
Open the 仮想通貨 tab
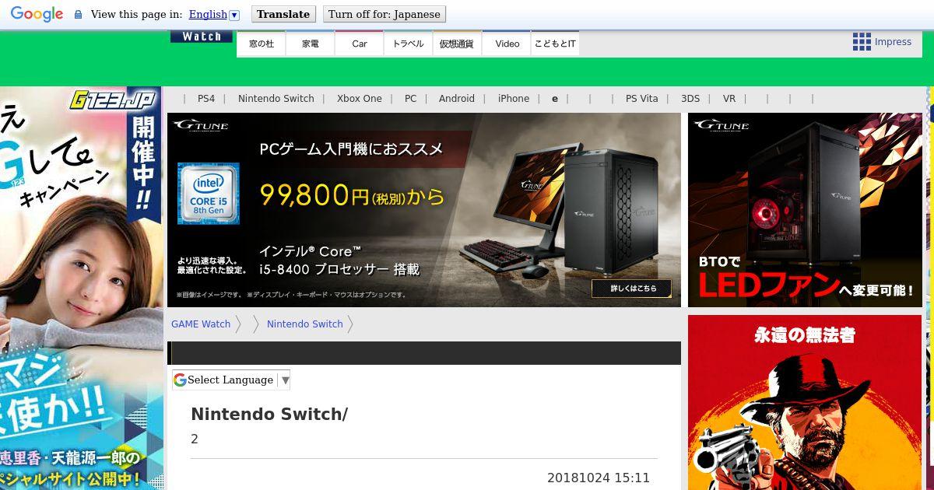(x=457, y=44)
